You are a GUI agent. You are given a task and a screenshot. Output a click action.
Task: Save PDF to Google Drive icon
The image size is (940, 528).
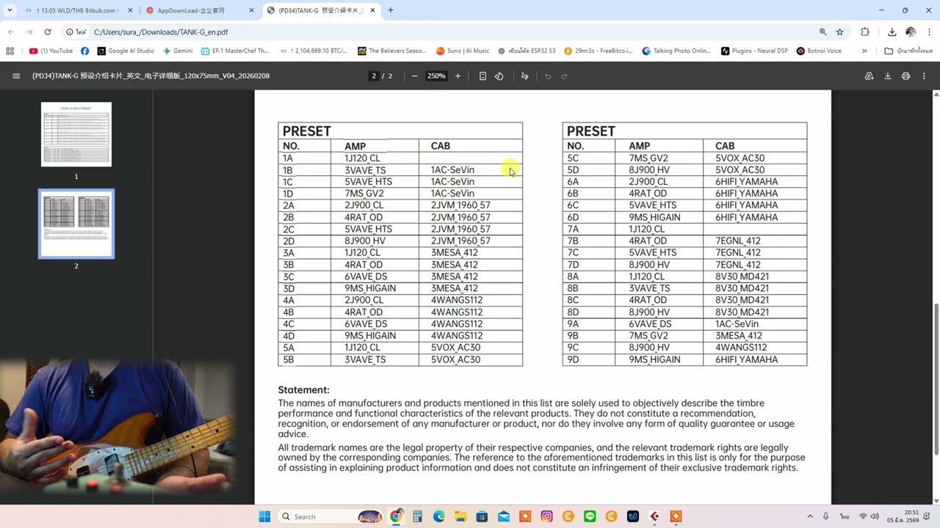869,76
